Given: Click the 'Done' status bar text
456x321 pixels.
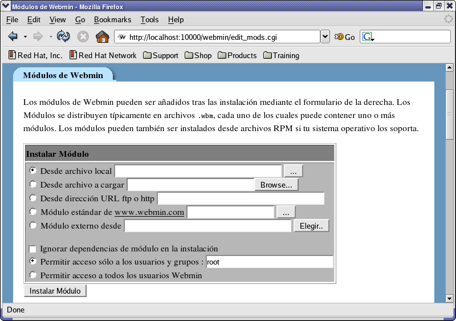Looking at the screenshot, I should tap(16, 310).
